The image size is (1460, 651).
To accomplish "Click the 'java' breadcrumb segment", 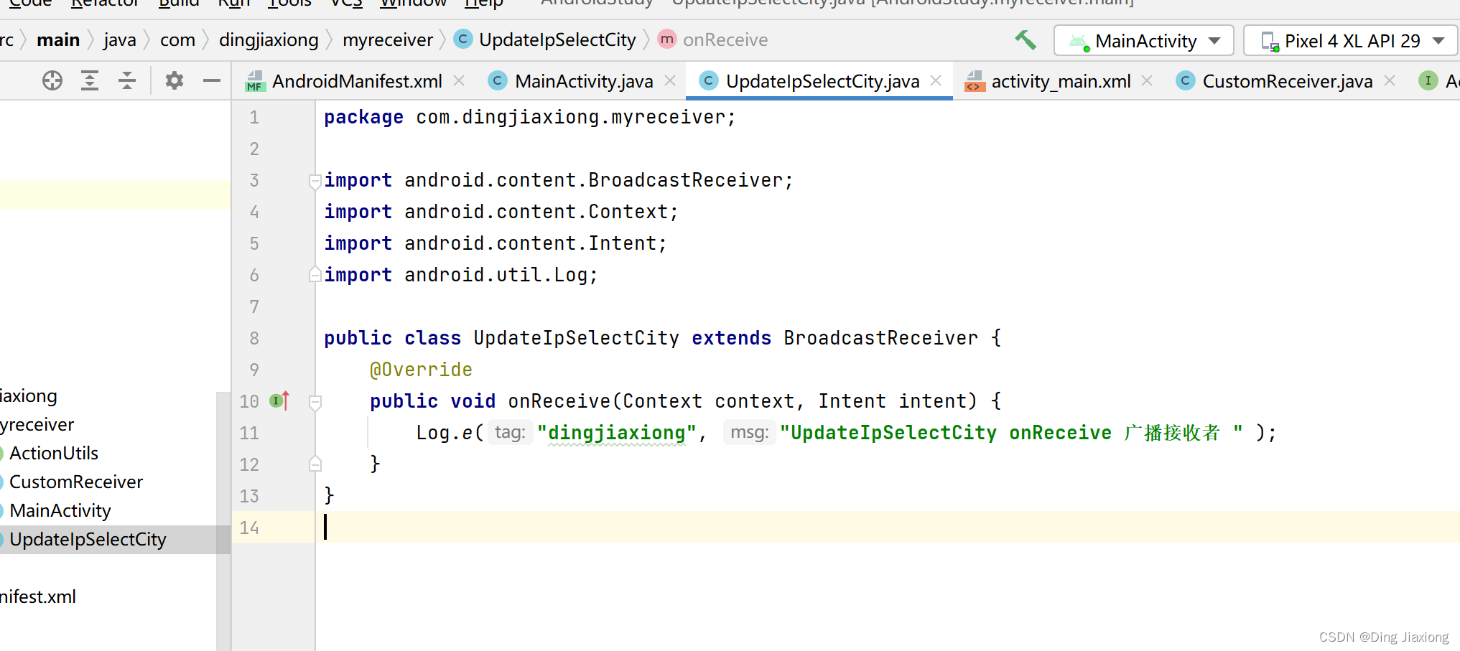I will click(119, 39).
